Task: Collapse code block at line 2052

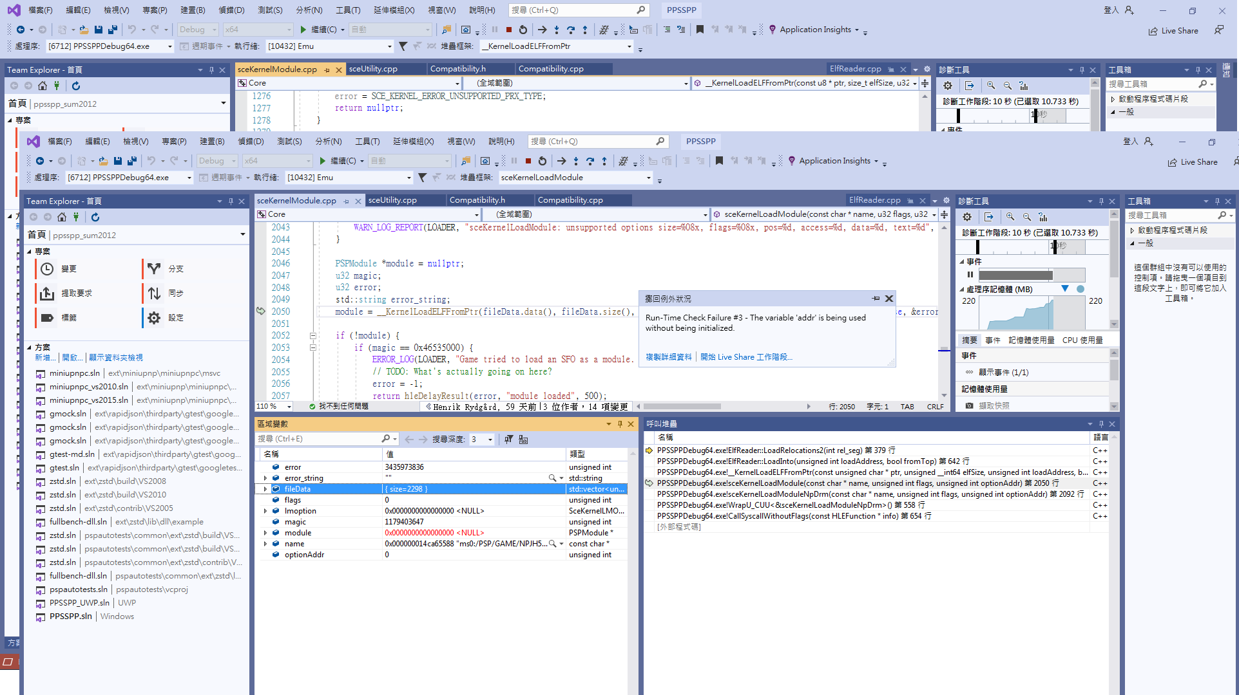Action: (x=313, y=335)
